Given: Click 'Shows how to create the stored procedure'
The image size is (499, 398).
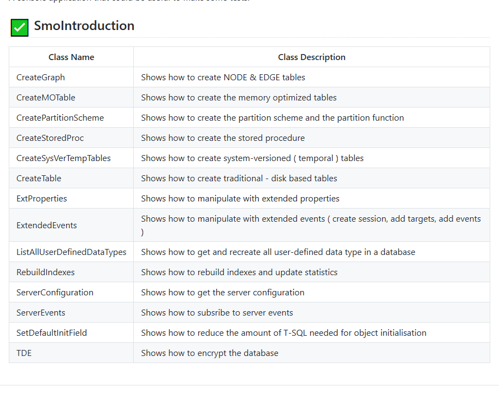Looking at the screenshot, I should (223, 138).
